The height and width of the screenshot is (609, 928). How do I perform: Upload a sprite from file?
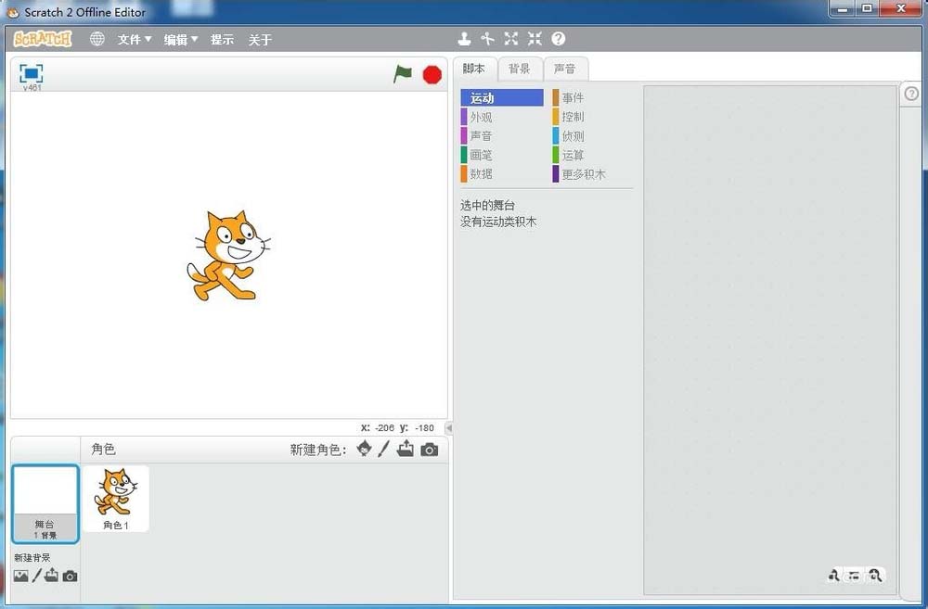406,449
